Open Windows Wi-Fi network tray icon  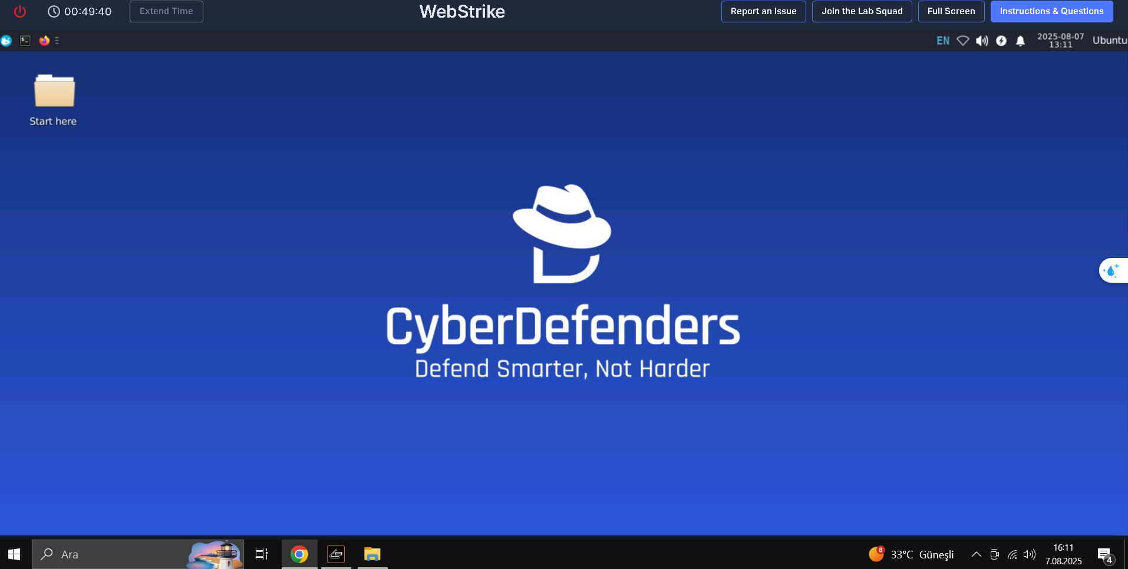(x=1012, y=554)
